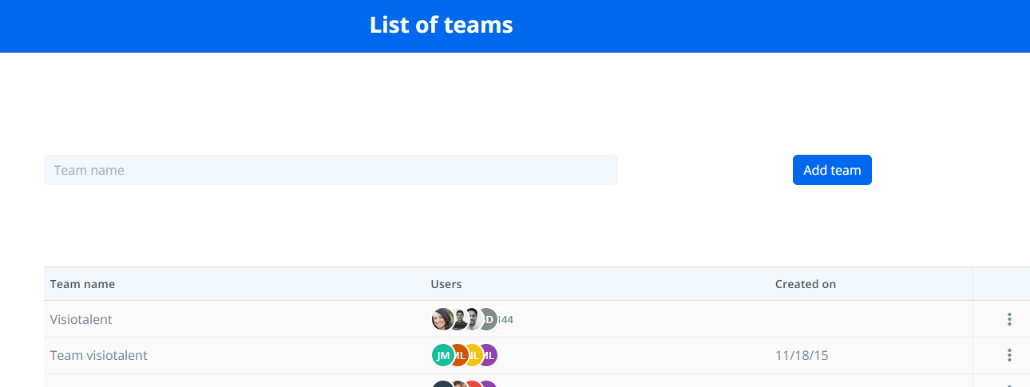Click the woman's photo avatar in Visiotalent row

(x=442, y=319)
